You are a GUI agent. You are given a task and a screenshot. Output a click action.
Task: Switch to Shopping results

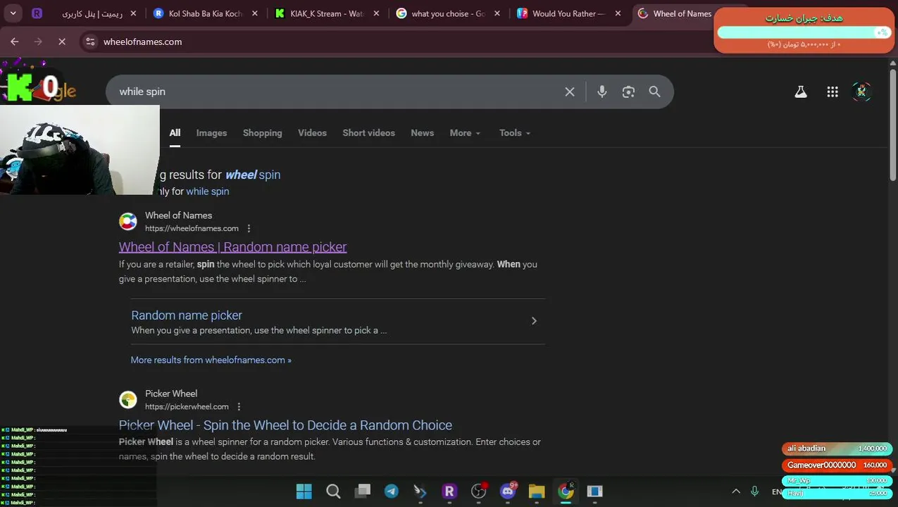[x=262, y=133]
